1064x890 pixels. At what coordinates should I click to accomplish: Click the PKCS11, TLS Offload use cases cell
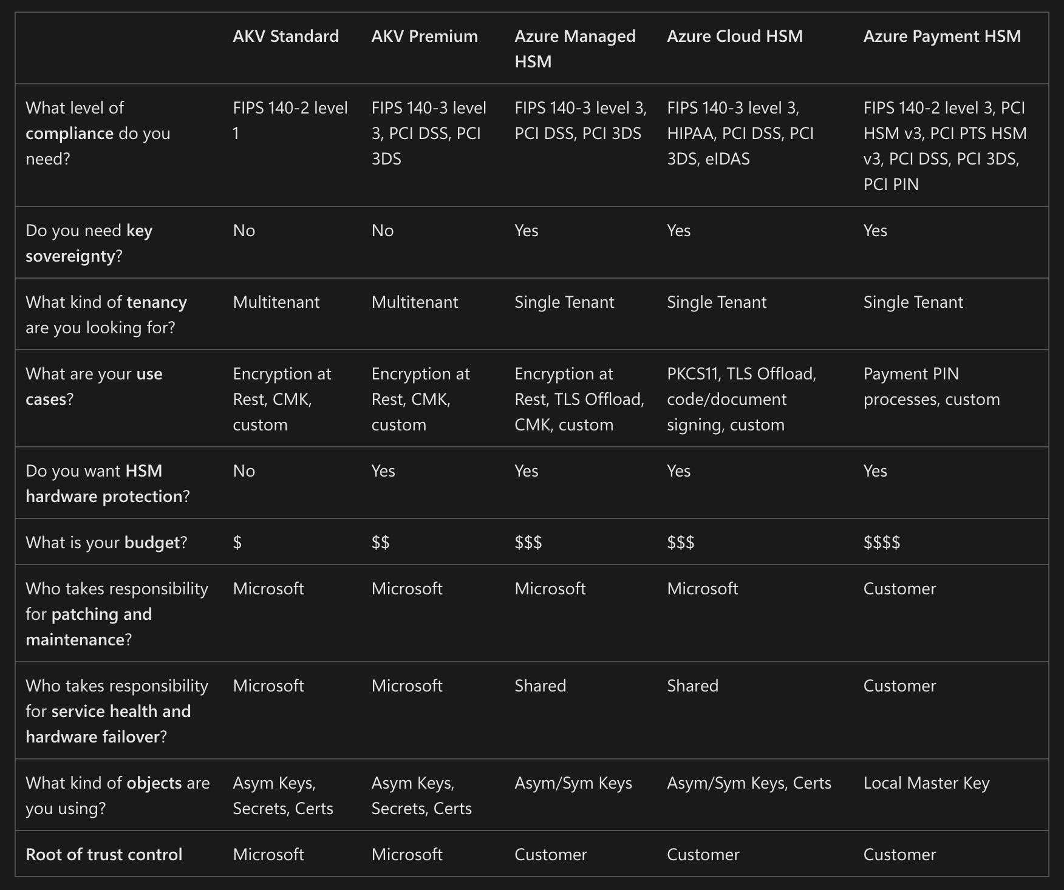pyautogui.click(x=741, y=399)
